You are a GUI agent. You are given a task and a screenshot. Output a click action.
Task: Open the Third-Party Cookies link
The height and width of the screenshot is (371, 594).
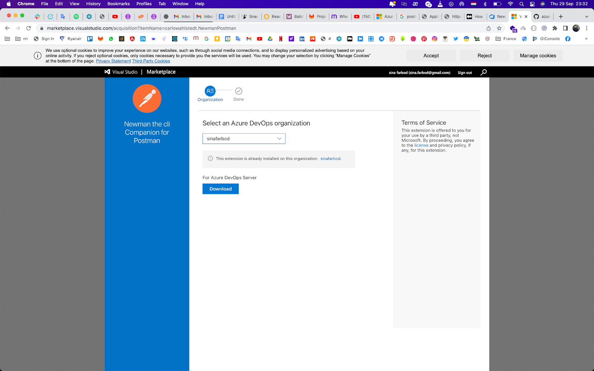click(151, 61)
